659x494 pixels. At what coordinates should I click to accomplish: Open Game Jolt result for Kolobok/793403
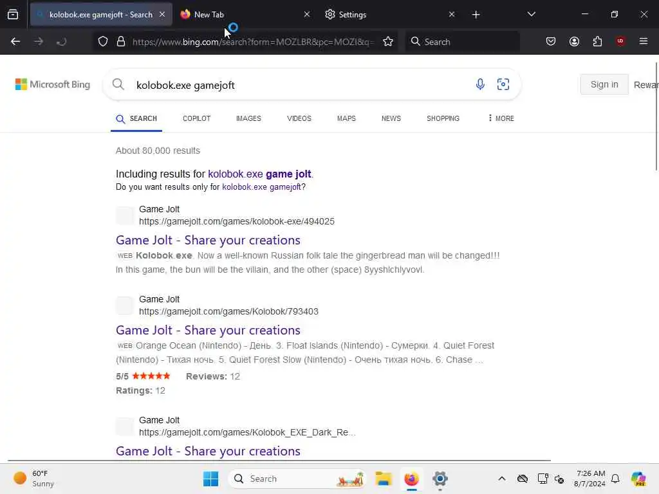tap(208, 330)
